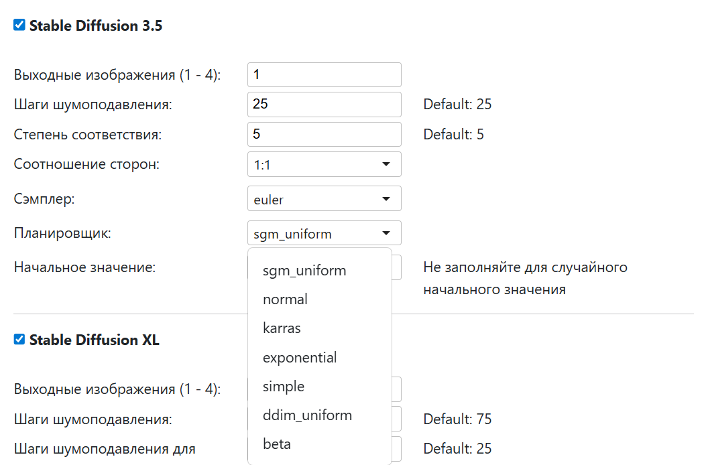
Task: Click the output images field for SD 3.5
Action: click(324, 75)
